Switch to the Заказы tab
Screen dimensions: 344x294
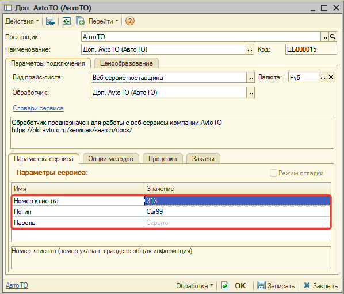pos(203,159)
